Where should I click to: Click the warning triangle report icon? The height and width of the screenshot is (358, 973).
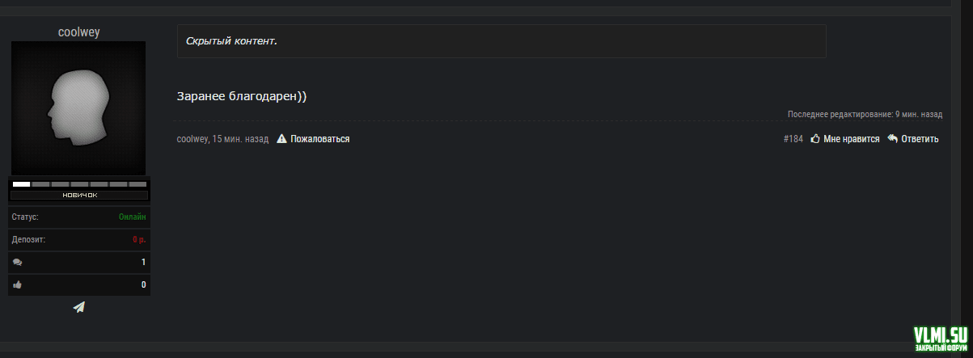tap(282, 139)
